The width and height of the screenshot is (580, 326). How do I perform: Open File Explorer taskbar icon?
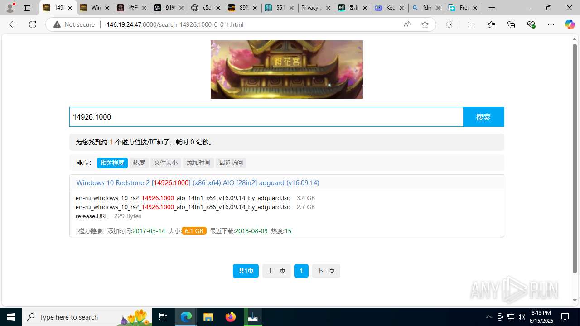pos(208,317)
